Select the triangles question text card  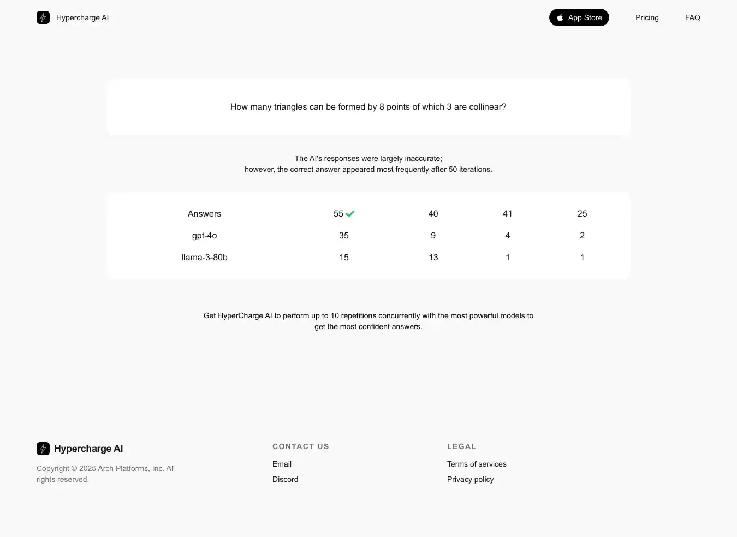pyautogui.click(x=368, y=107)
